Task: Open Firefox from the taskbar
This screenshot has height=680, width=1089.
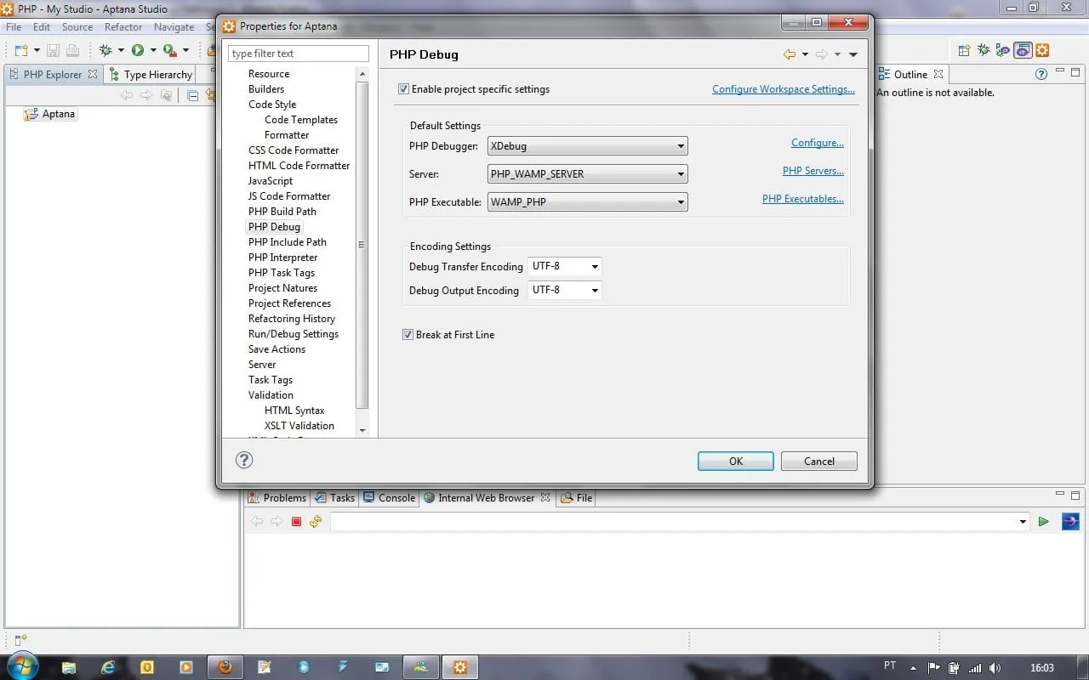Action: (225, 667)
